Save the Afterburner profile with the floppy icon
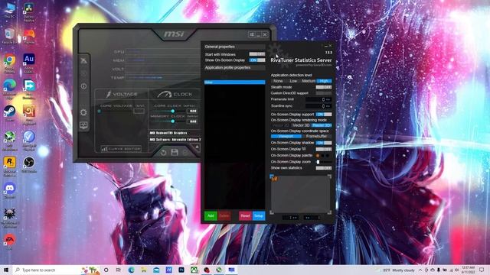Screen dimensions: 490x275 coord(175,152)
